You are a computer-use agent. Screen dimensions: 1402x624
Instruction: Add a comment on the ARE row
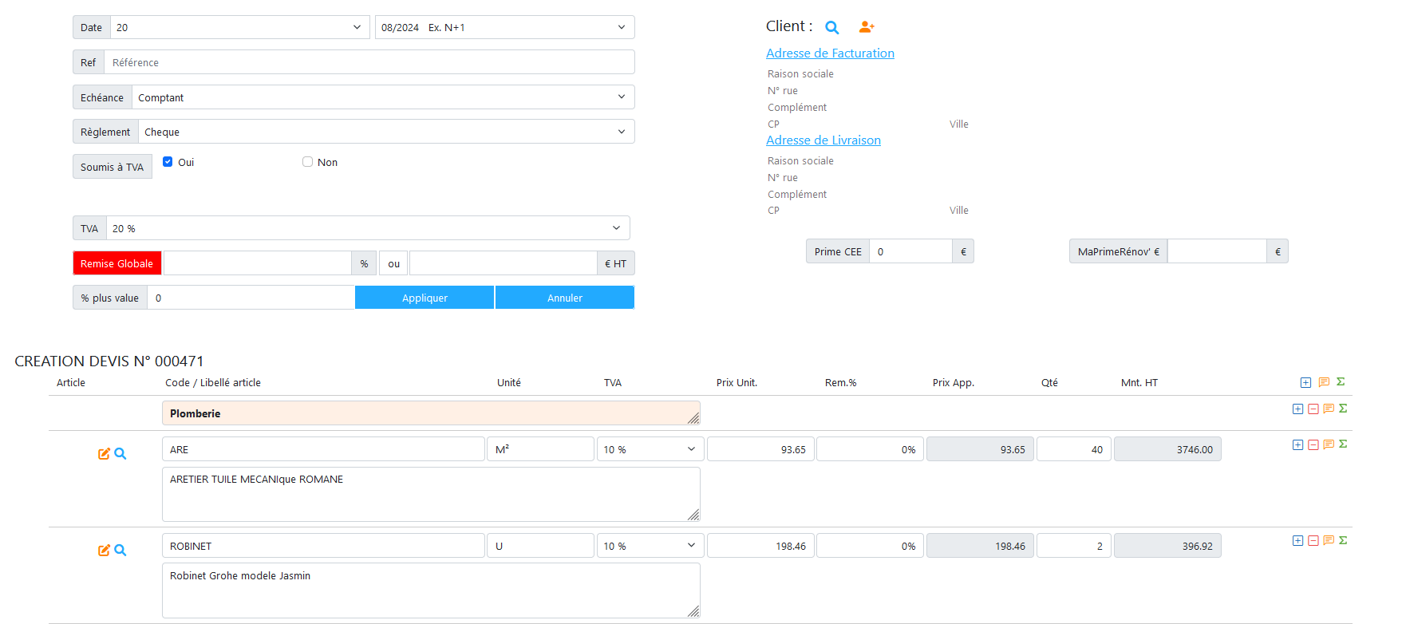(1329, 444)
